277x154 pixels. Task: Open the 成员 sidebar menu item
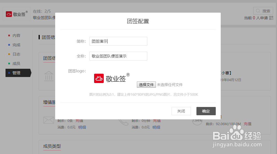[16, 64]
